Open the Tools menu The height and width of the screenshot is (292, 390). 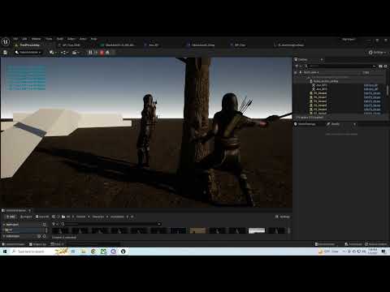(49, 39)
